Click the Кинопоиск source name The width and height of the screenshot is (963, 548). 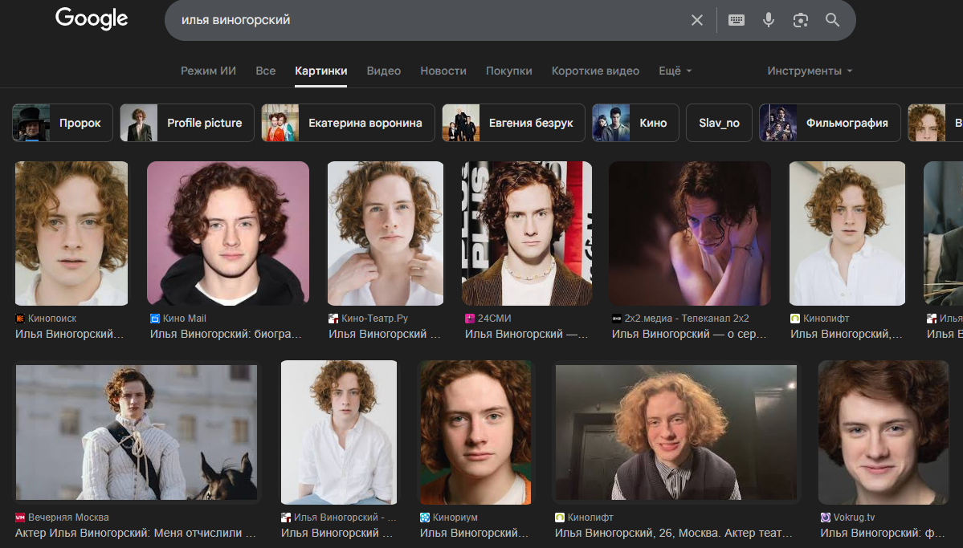[x=52, y=319]
